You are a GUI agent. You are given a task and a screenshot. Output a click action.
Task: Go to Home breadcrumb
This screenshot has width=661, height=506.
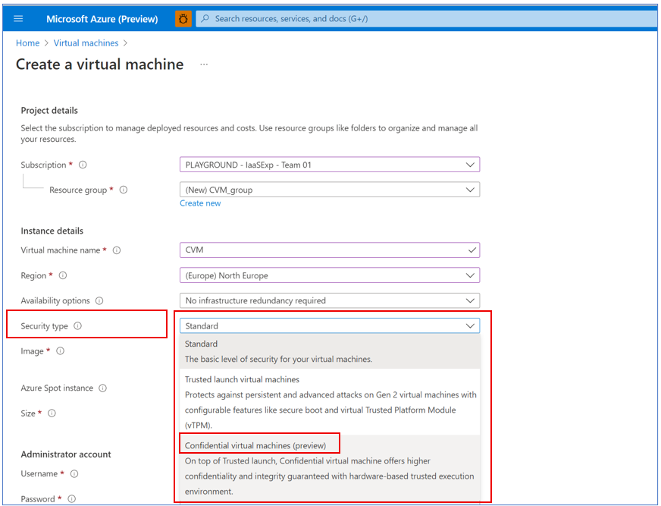click(28, 43)
